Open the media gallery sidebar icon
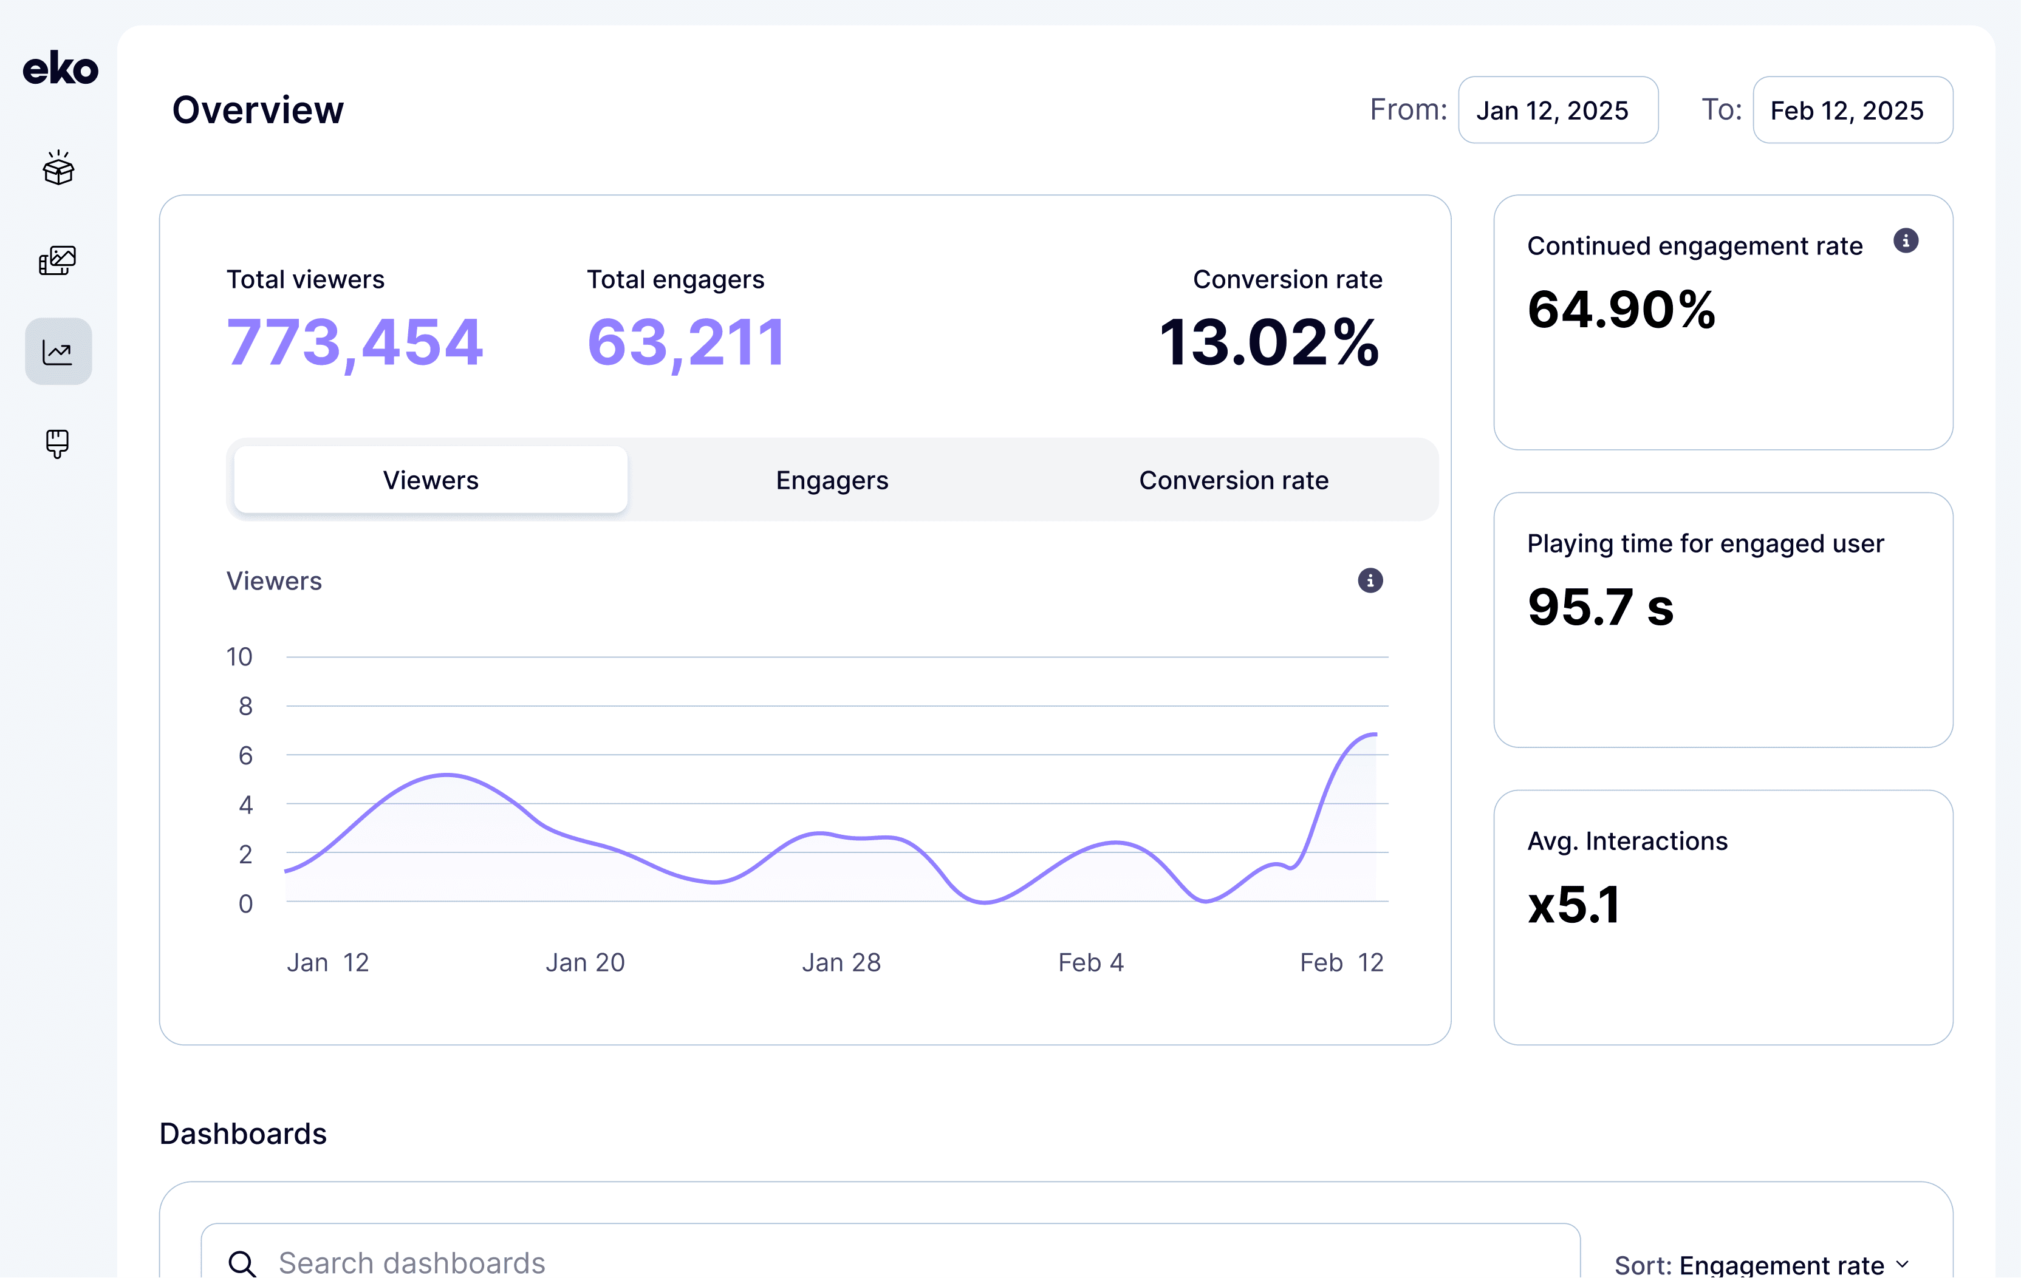Screen dimensions: 2021x1278 point(58,260)
